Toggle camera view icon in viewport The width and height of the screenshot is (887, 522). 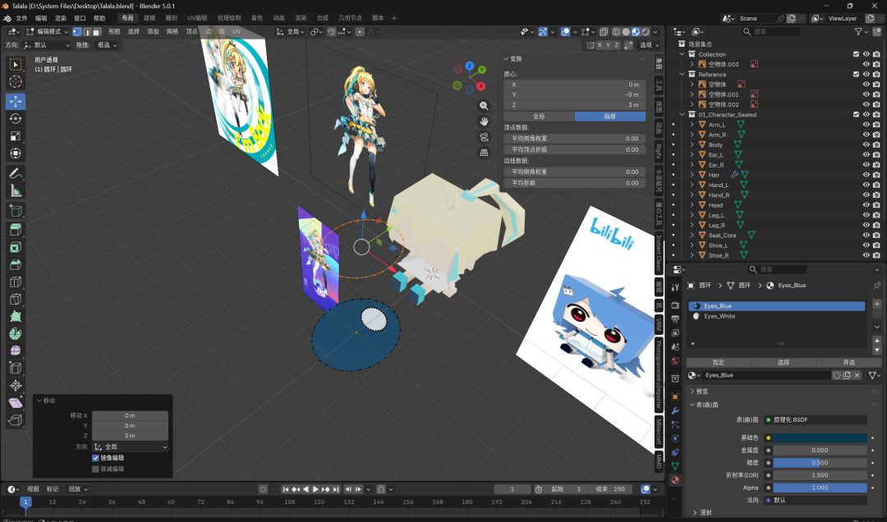pos(484,137)
